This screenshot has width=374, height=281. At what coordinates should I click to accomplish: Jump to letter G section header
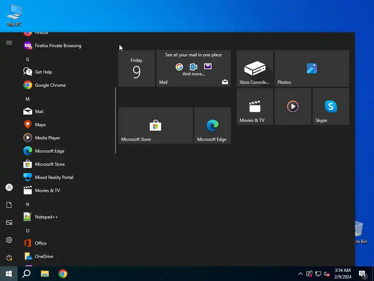pyautogui.click(x=28, y=60)
